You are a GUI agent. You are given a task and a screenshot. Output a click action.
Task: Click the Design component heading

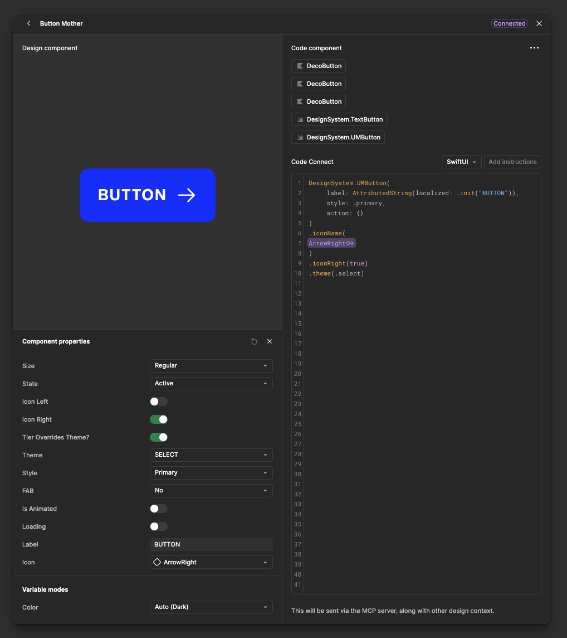50,48
